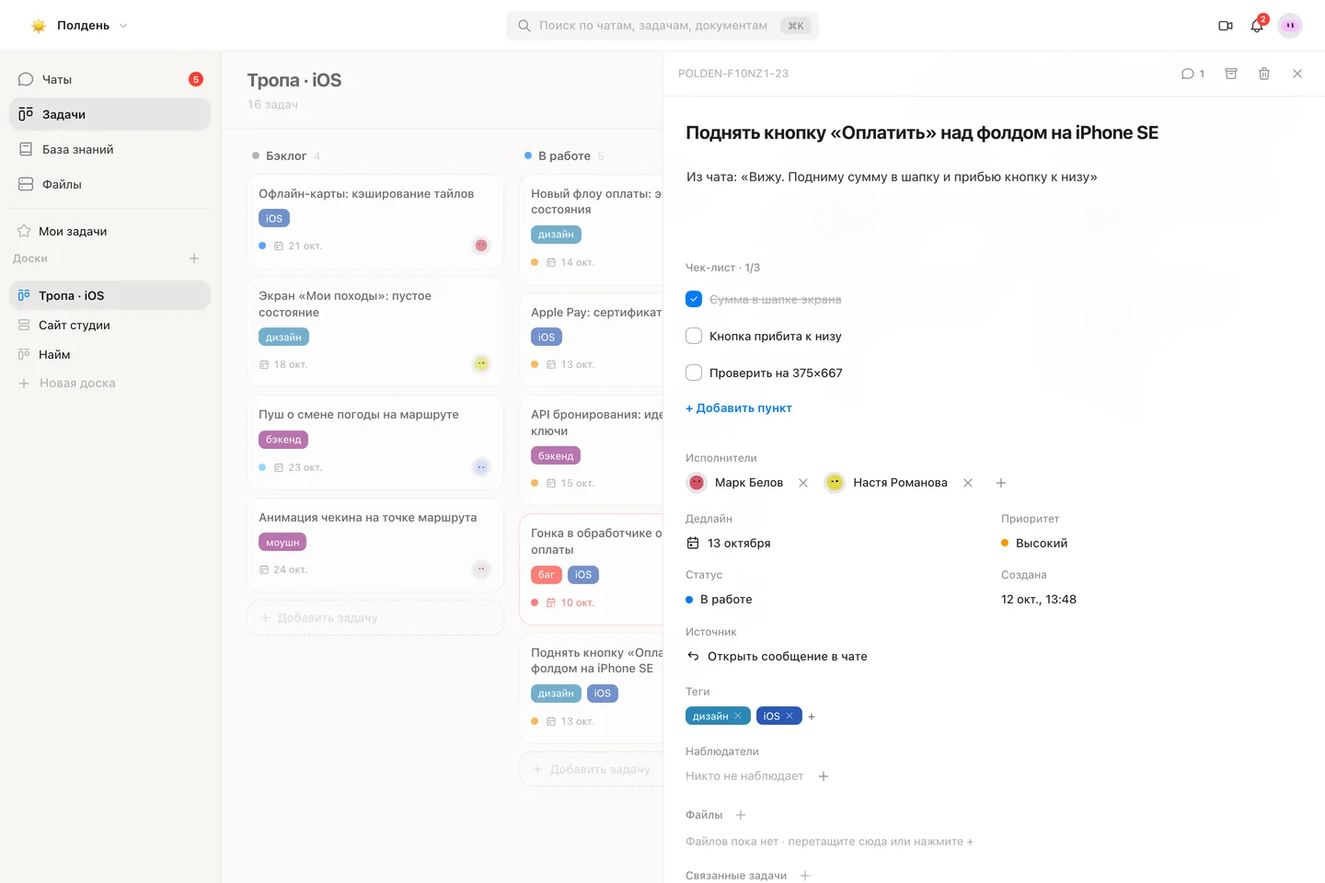Open the Файлы sidebar section
This screenshot has width=1325, height=883.
109,184
